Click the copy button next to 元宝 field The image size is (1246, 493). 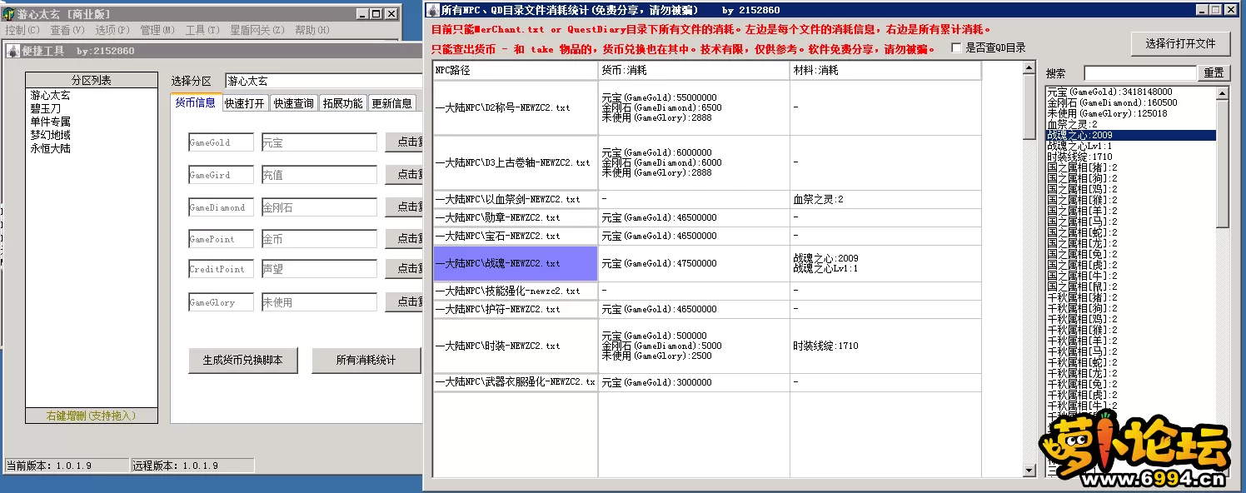(404, 142)
